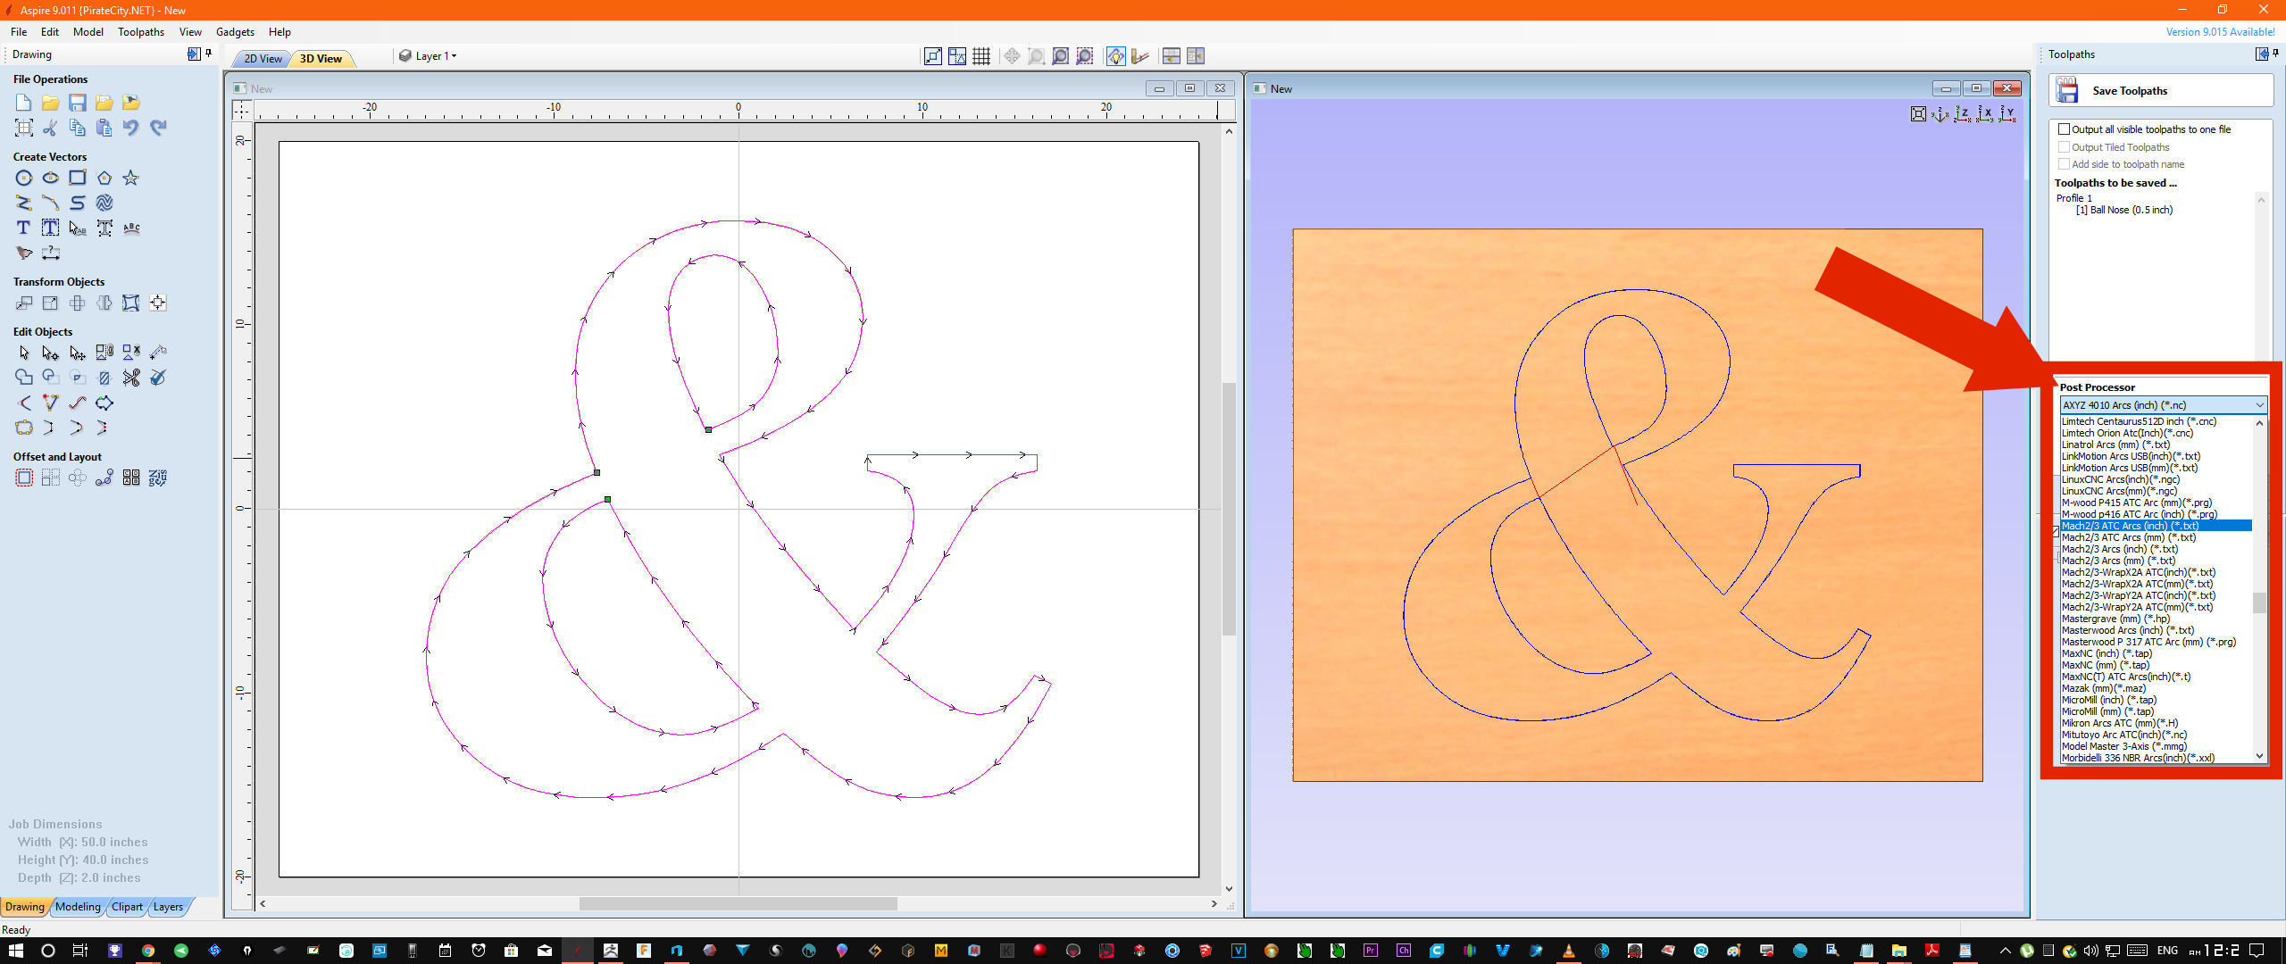The width and height of the screenshot is (2286, 964).
Task: Click the Save Toolpaths disk icon
Action: 2067,90
